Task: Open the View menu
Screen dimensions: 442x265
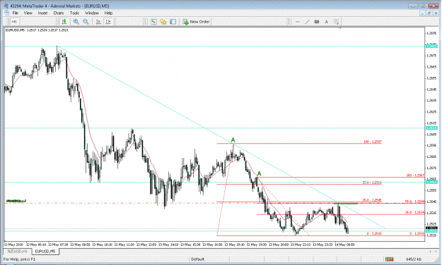Action: click(x=28, y=13)
